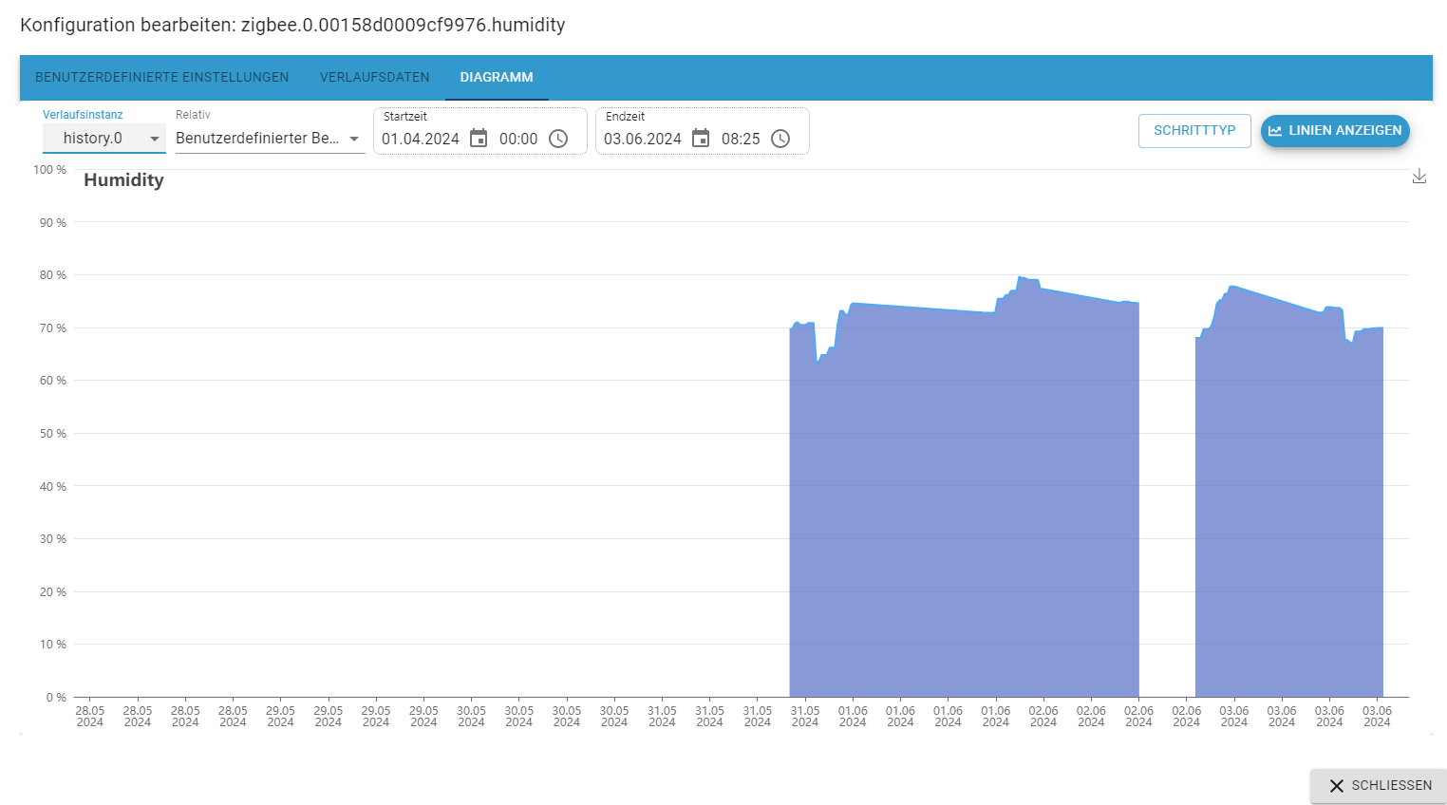Click the Startzeit date field 01.04.2024

[x=421, y=139]
